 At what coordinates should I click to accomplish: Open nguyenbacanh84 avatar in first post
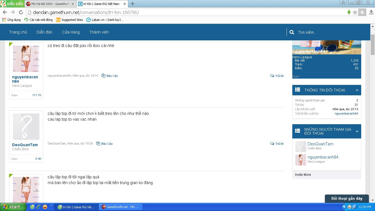pyautogui.click(x=26, y=59)
